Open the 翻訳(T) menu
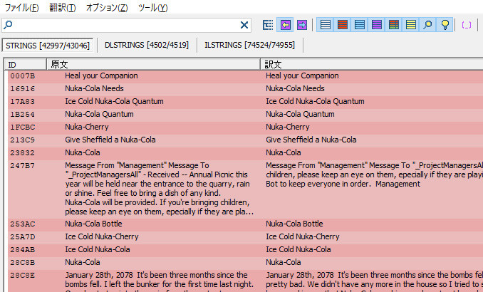483x292 pixels. [63, 7]
